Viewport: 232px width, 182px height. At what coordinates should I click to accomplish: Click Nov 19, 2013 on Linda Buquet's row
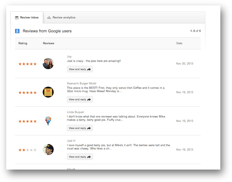(185, 121)
